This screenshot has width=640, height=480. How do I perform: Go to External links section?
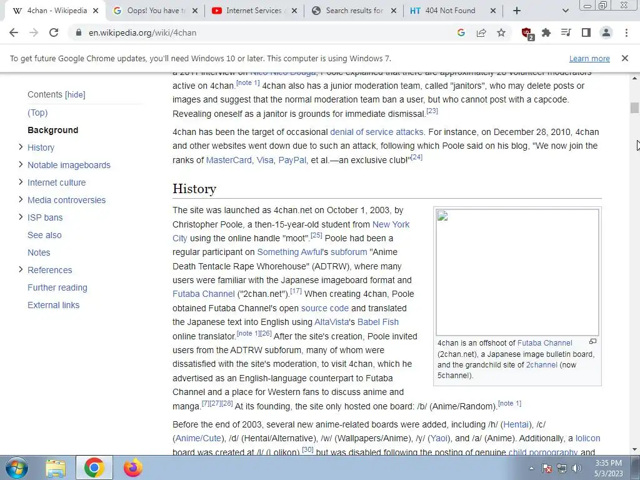[54, 305]
